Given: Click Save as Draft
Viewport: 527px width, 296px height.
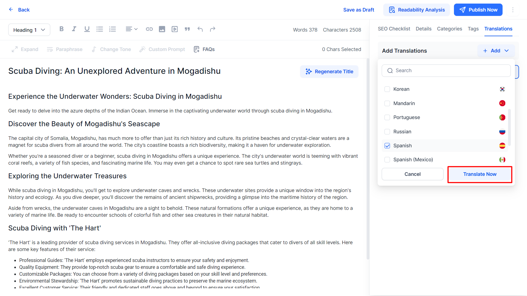Looking at the screenshot, I should (x=359, y=10).
